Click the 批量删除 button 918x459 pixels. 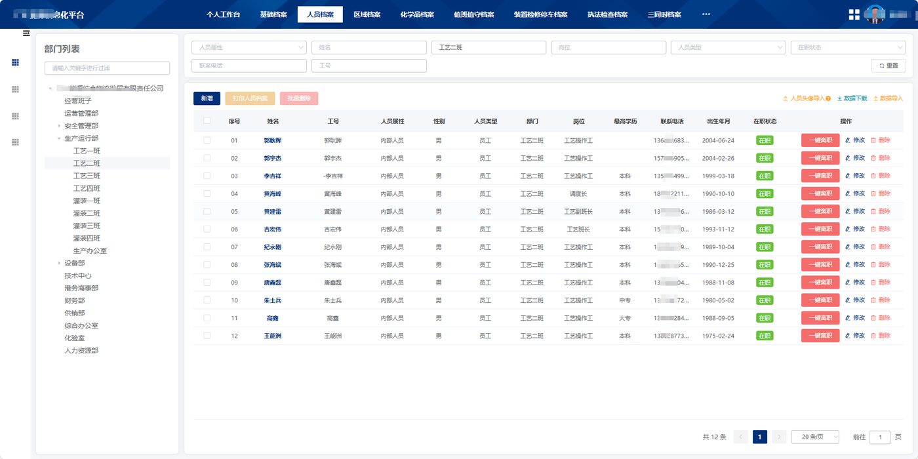click(x=299, y=98)
